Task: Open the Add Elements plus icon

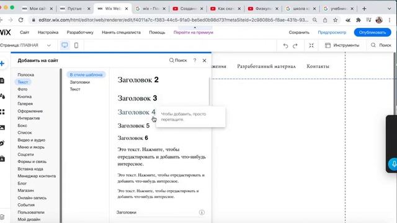Action: [2, 63]
